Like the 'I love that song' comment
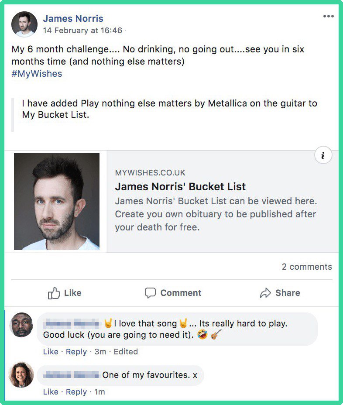 click(51, 351)
